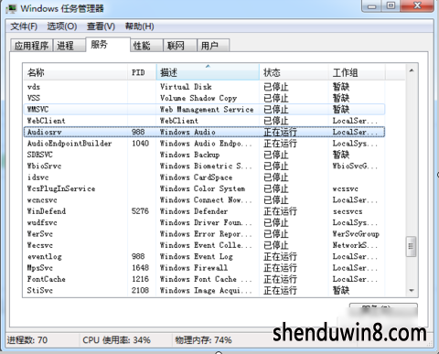Sort services by 状态 column header
This screenshot has width=439, height=354.
pyautogui.click(x=294, y=72)
